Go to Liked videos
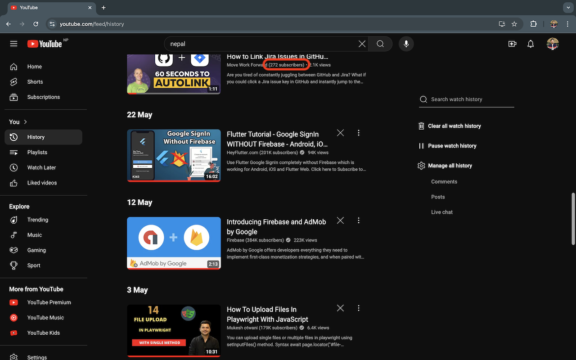Viewport: 576px width, 360px height. [x=42, y=183]
